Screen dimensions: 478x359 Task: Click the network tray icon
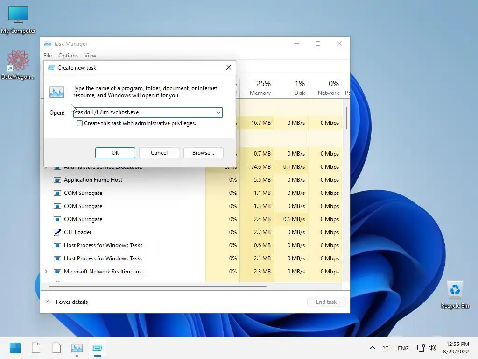tap(421, 348)
